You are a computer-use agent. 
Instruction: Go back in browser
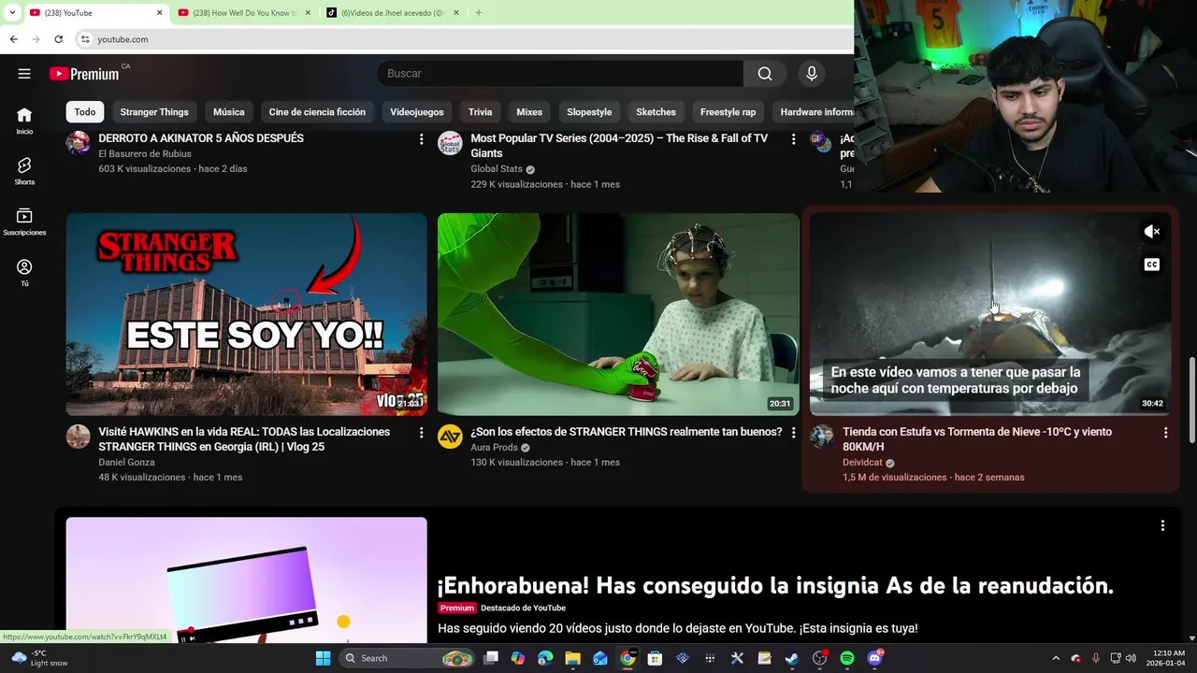[13, 39]
